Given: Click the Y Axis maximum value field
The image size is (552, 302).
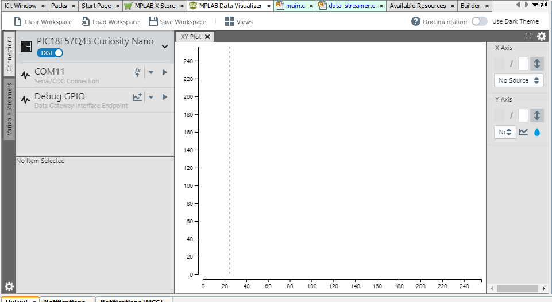Looking at the screenshot, I should pyautogui.click(x=523, y=115).
